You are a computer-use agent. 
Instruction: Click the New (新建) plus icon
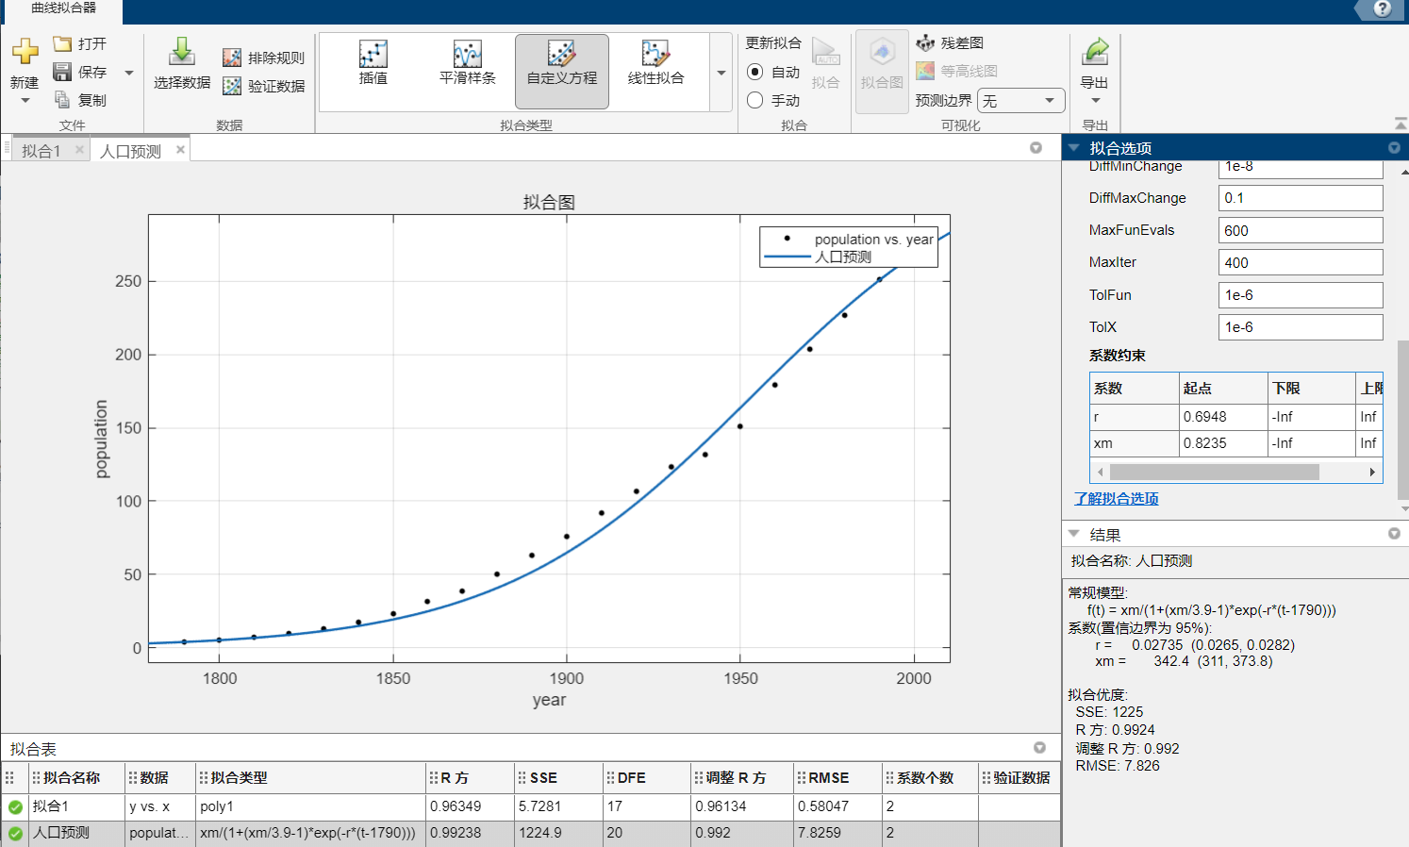[25, 52]
